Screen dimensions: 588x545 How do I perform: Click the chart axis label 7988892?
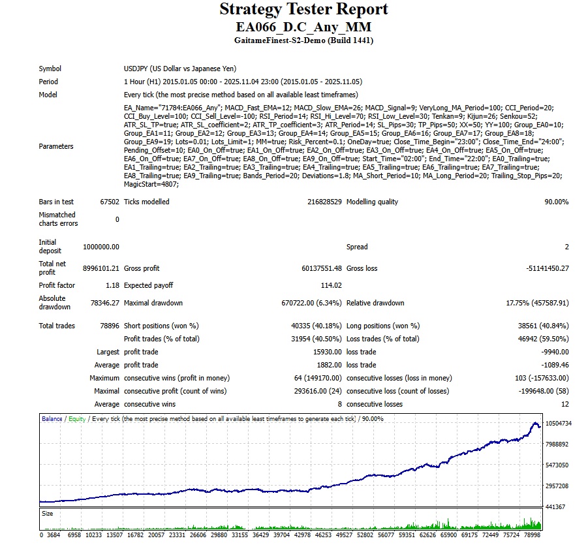pos(557,444)
